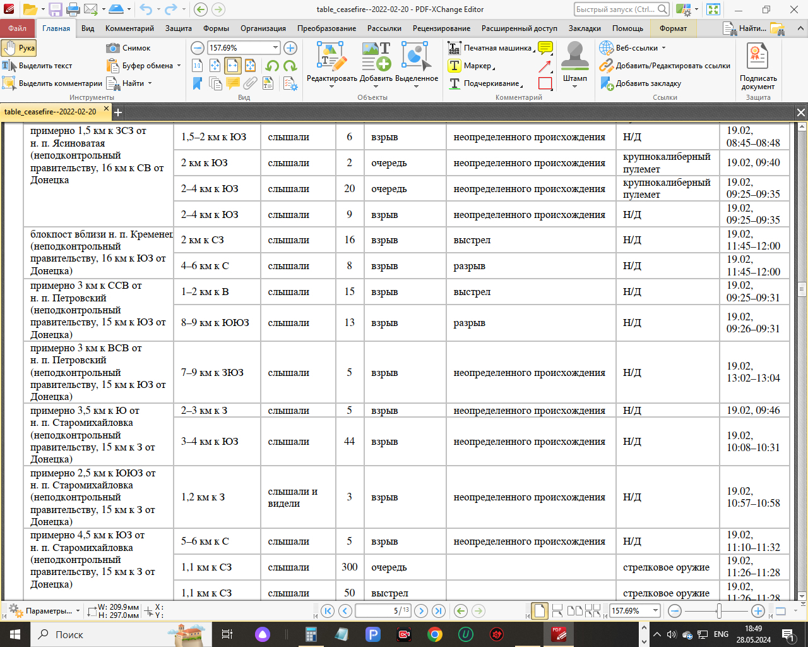The width and height of the screenshot is (808, 647).
Task: Select the red rectangle shape tool
Action: coord(545,83)
